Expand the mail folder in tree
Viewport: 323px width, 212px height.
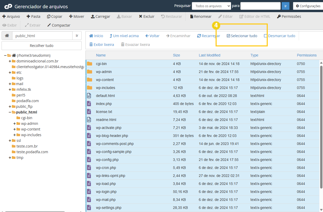(x=10, y=84)
